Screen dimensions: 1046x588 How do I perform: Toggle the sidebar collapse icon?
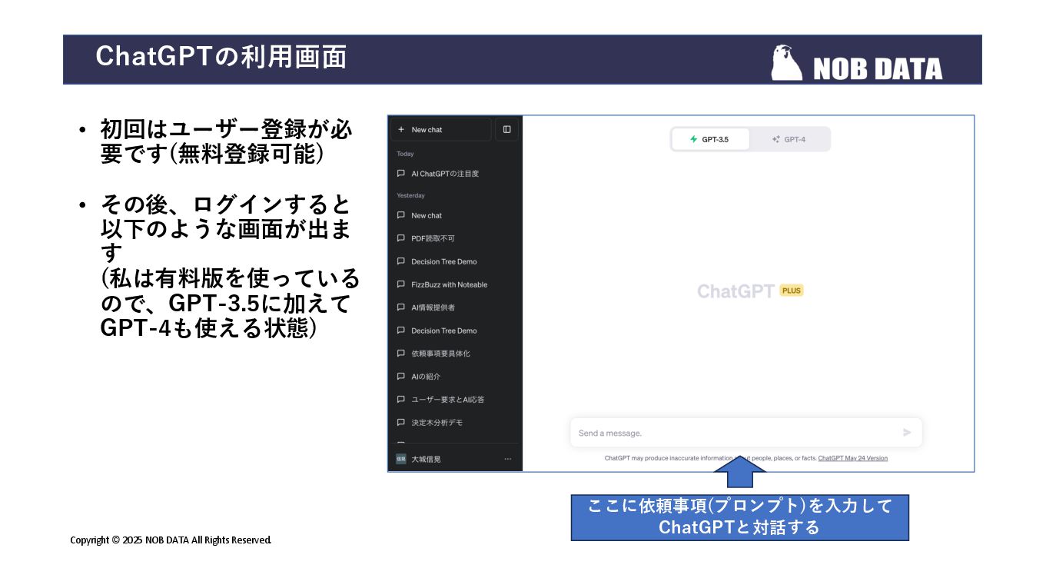506,129
